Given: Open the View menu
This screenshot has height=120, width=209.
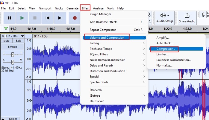Looking at the screenshot, I should coord(32,8).
